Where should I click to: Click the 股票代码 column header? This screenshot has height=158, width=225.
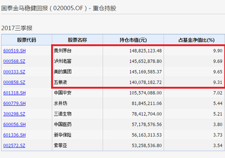coord(27,40)
